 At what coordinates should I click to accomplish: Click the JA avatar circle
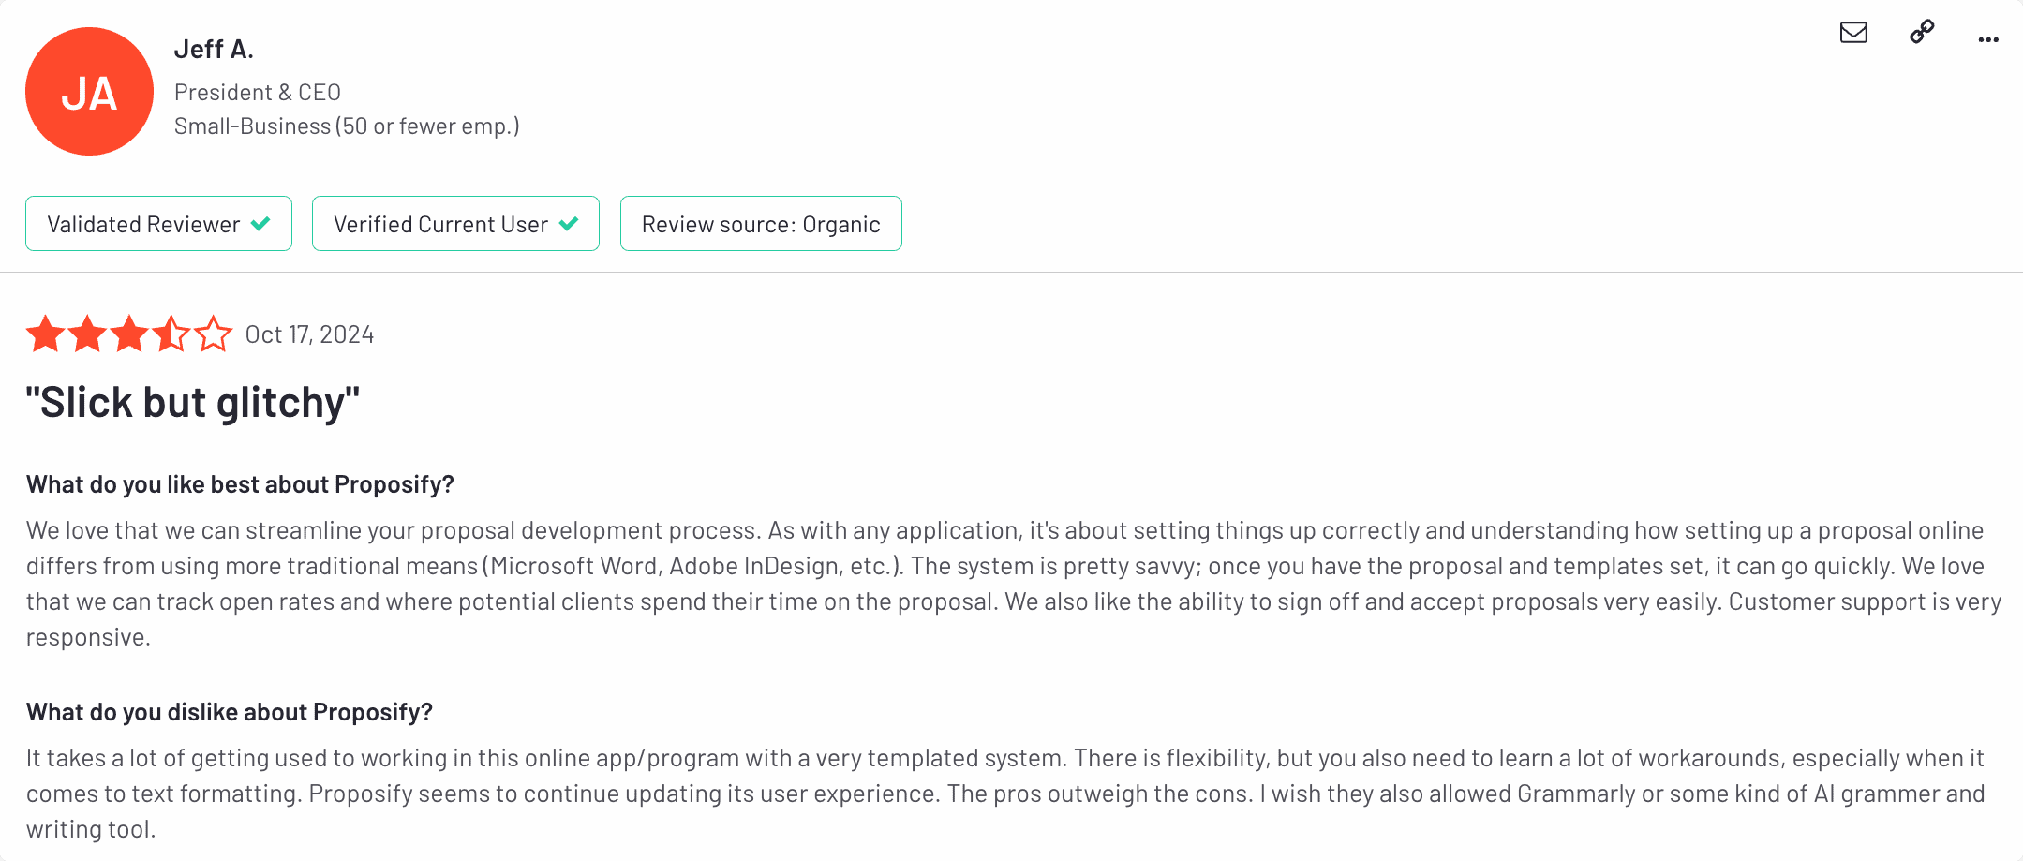[89, 92]
